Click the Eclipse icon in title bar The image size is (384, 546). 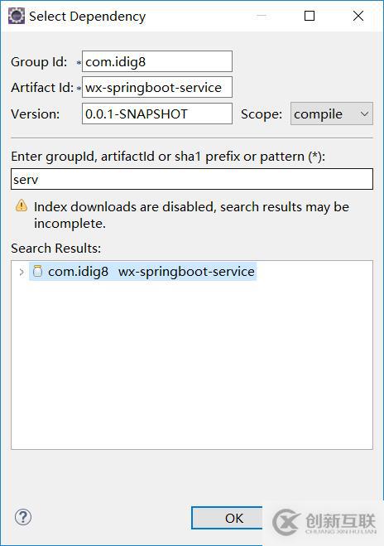tap(17, 16)
